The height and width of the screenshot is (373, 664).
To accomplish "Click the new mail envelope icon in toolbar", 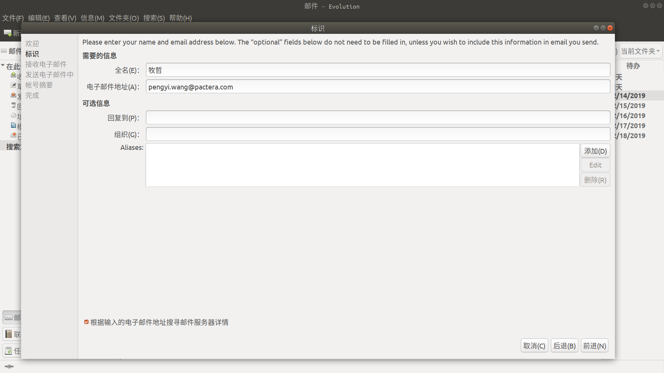I will pos(8,33).
